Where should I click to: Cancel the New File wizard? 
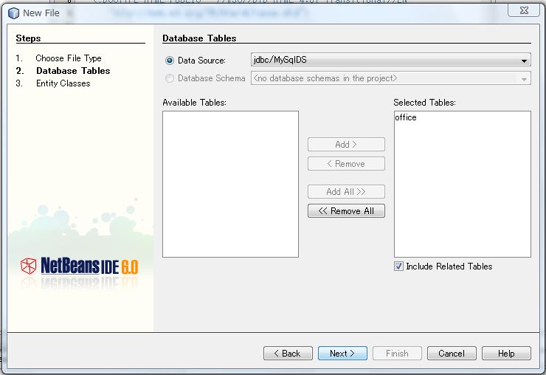[452, 354]
